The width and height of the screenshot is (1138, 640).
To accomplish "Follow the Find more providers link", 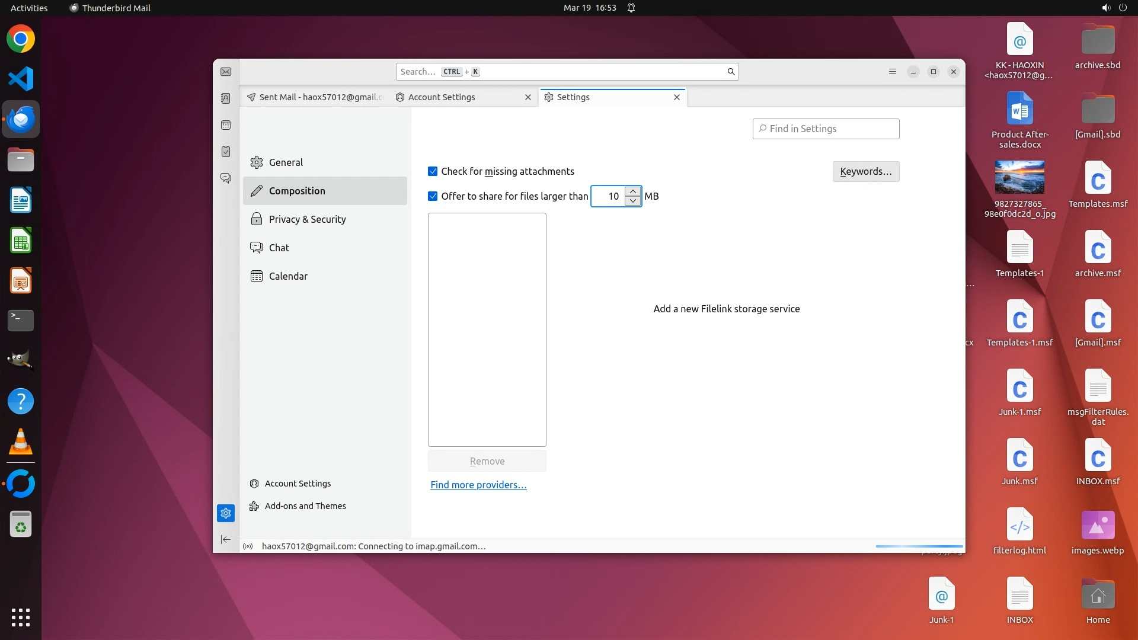I will [478, 485].
